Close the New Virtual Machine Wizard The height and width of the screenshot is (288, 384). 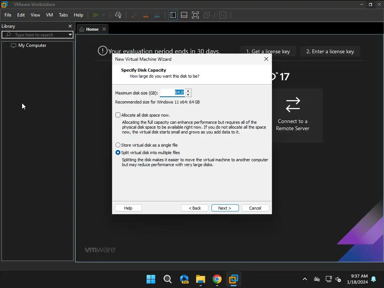[266, 59]
